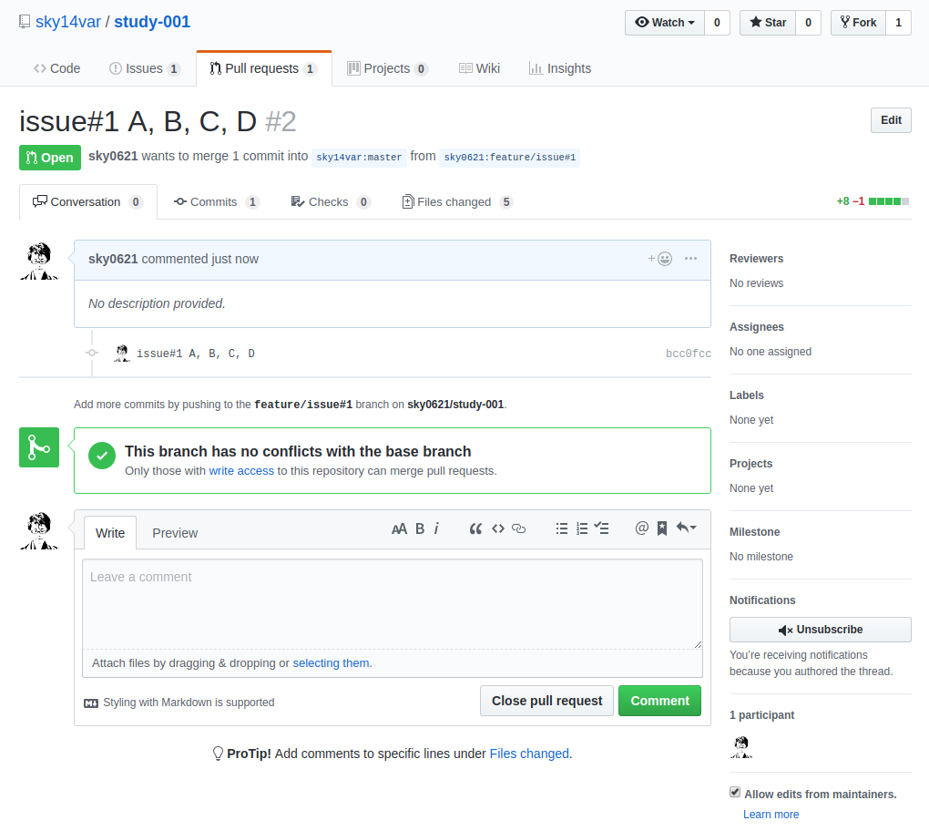Viewport: 929px width, 831px height.
Task: Insert a numbered list in comment toolbar
Action: tap(582, 528)
